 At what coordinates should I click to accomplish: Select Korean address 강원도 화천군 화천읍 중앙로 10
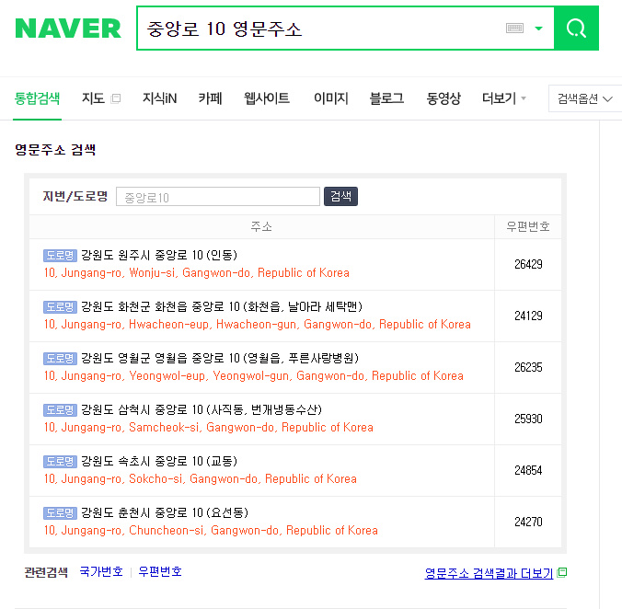222,306
